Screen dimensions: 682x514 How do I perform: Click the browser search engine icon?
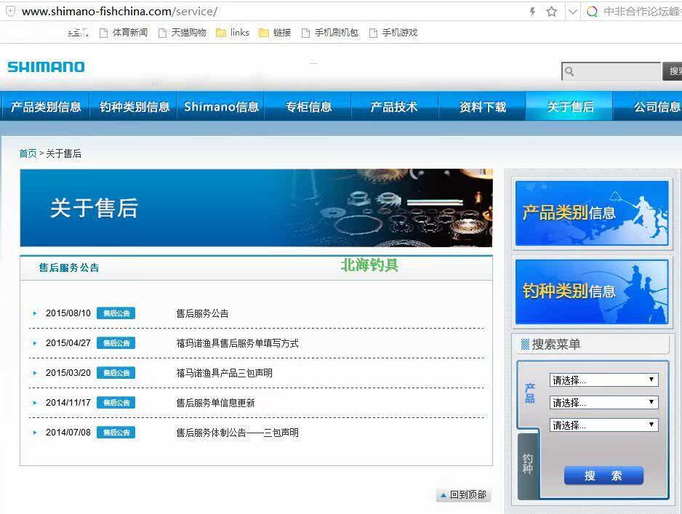click(x=592, y=12)
